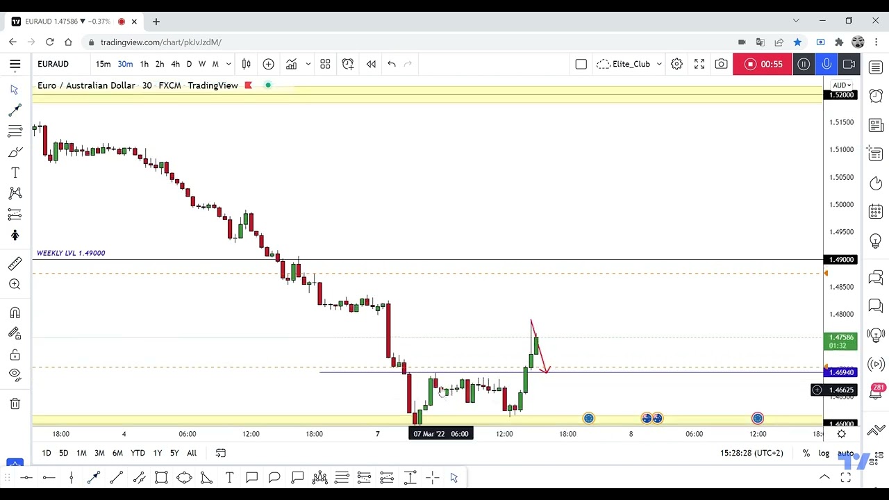Toggle the microphone in recorder
The height and width of the screenshot is (500, 889).
tap(826, 64)
